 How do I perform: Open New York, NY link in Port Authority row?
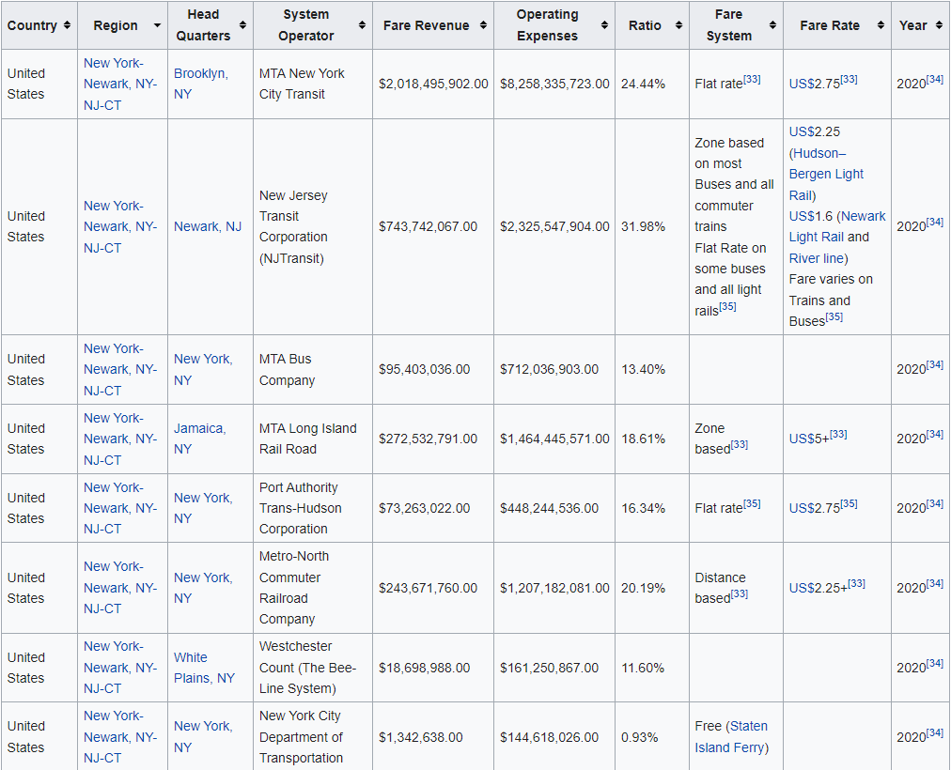coord(203,508)
